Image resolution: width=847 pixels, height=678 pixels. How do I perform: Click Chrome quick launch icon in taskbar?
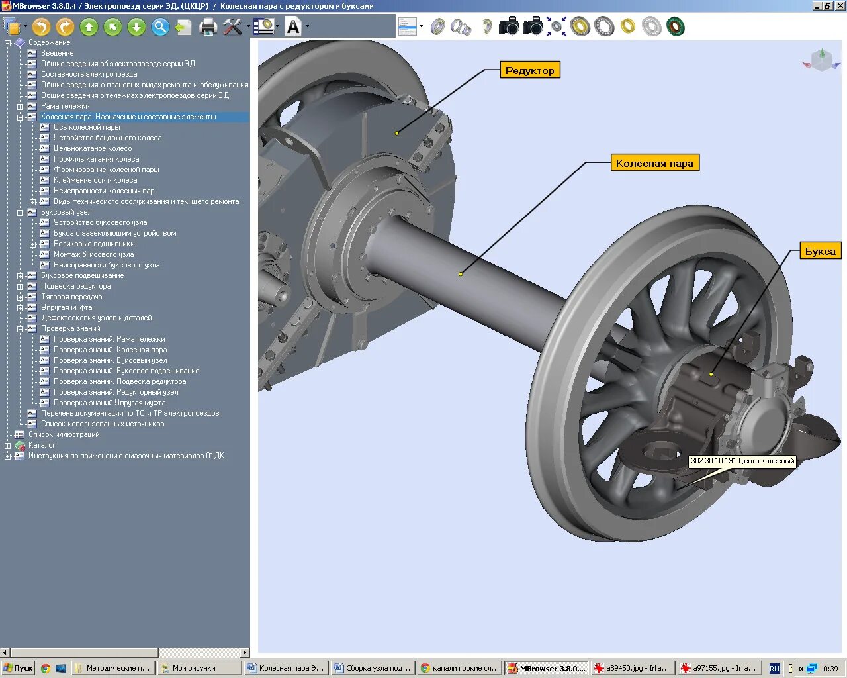[x=46, y=669]
